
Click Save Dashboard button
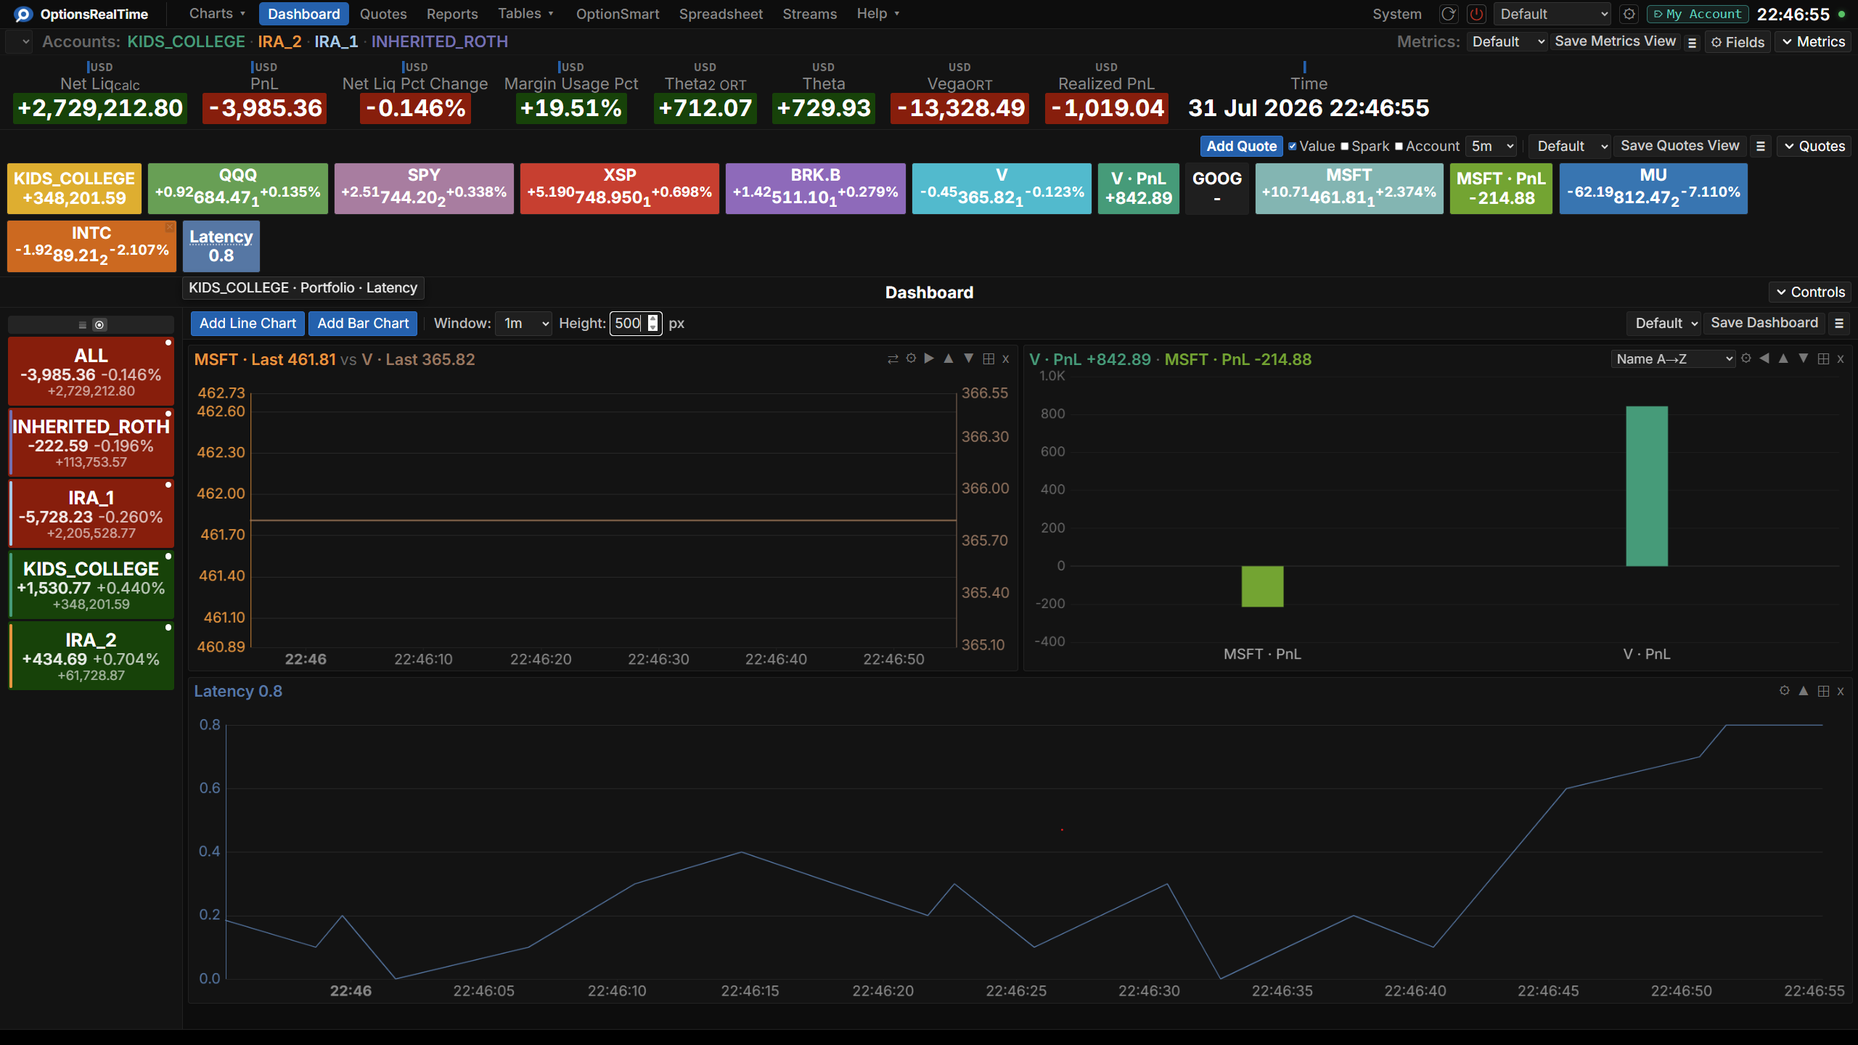click(x=1764, y=324)
